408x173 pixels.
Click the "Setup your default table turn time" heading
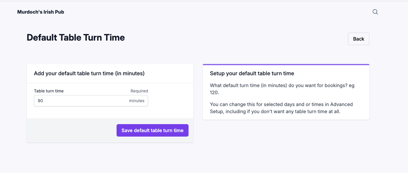coord(252,73)
